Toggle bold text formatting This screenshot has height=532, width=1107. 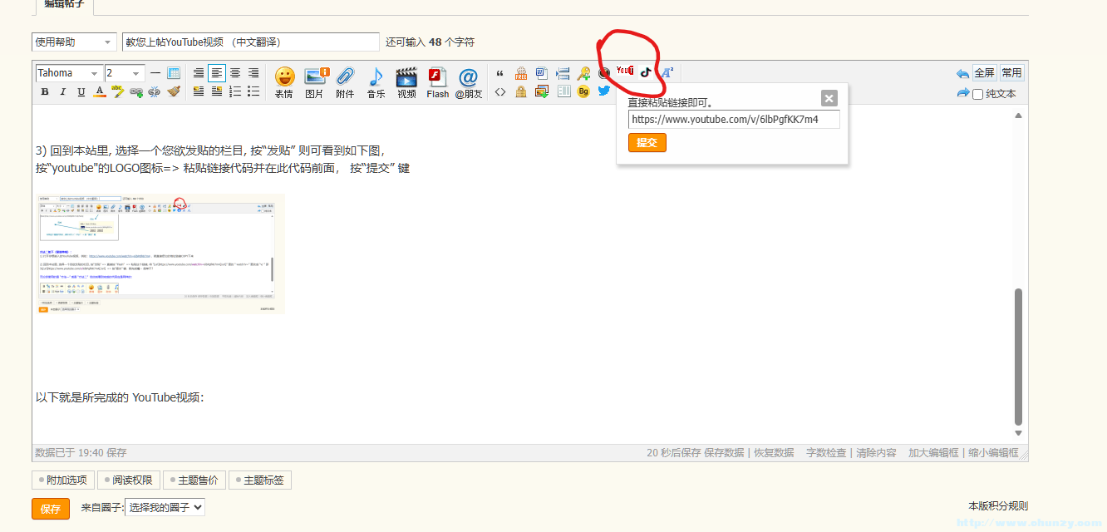44,91
